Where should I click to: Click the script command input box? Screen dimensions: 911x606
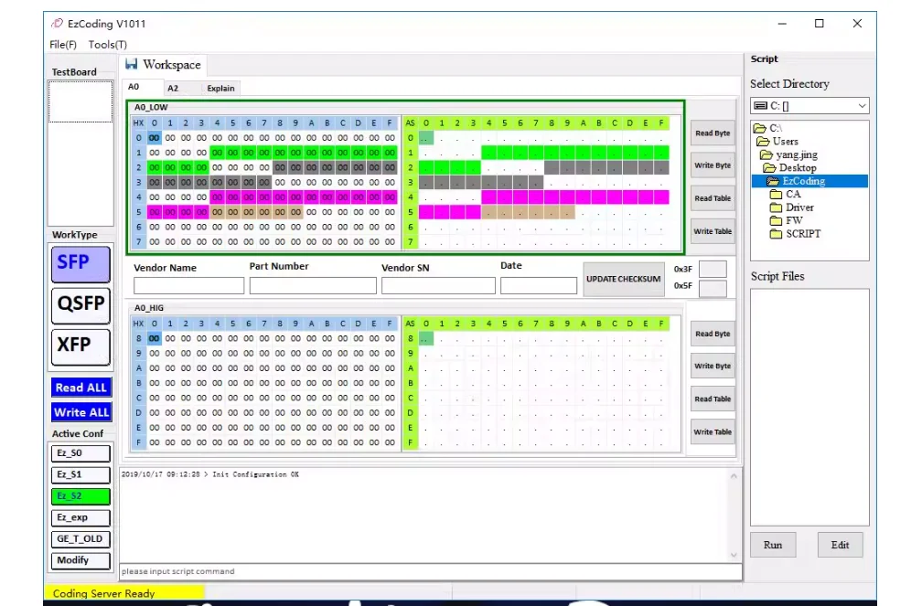tap(431, 572)
